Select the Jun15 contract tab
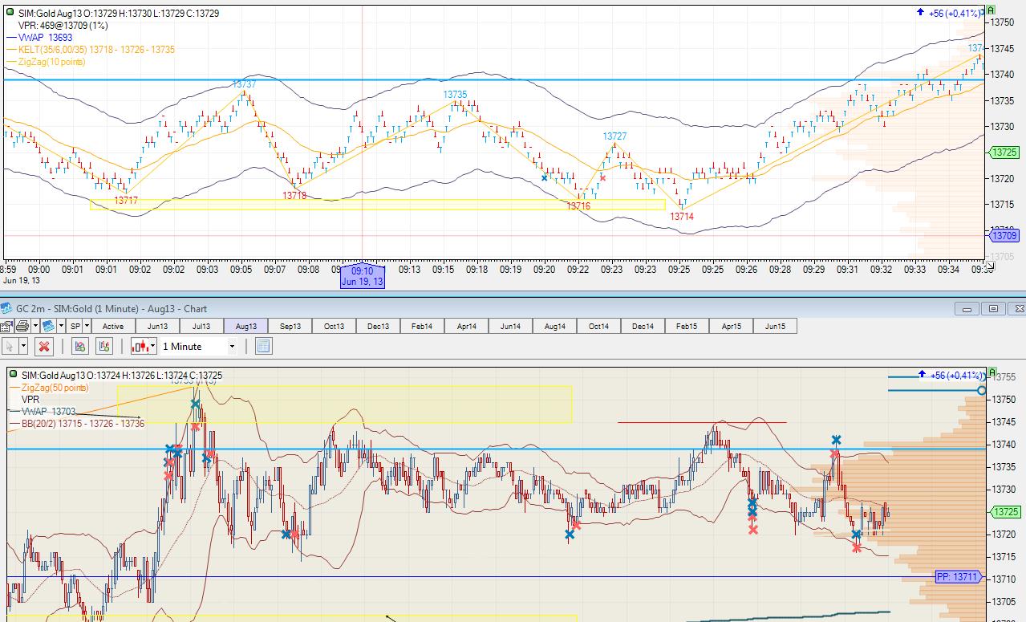Screen dimensions: 1026x622 point(775,326)
